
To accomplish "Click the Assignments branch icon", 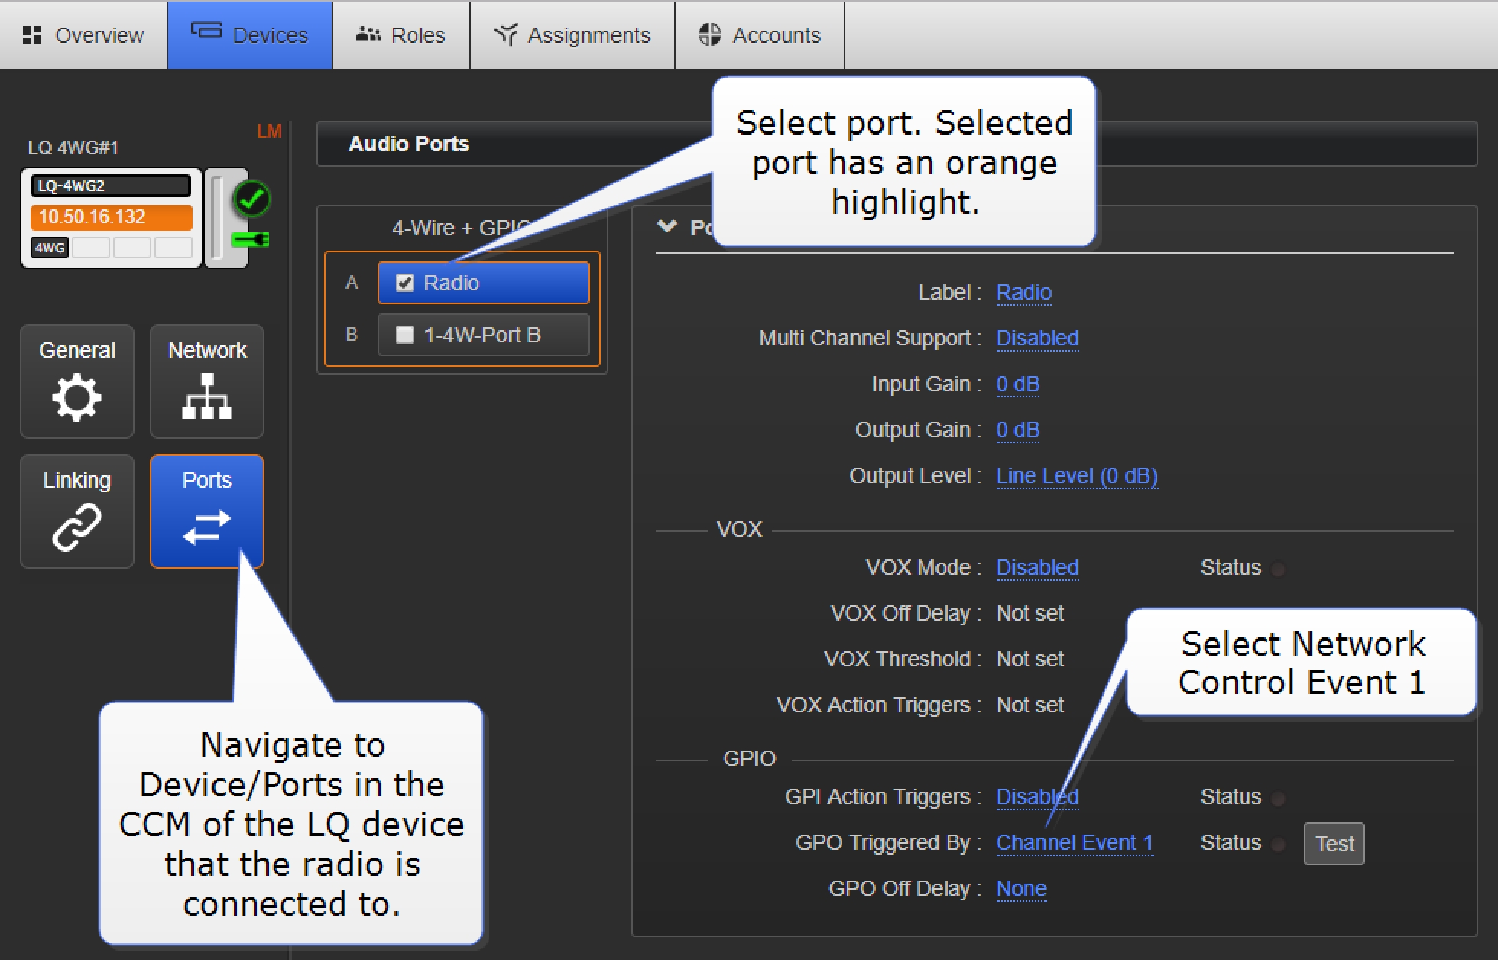I will 572,34.
